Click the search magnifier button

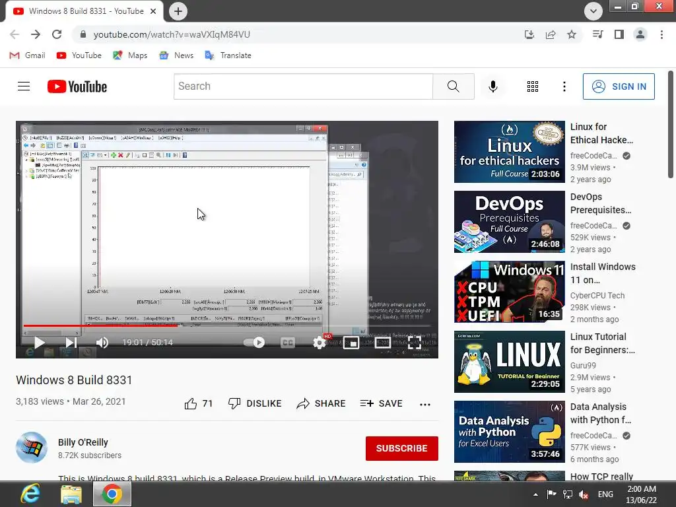(453, 86)
